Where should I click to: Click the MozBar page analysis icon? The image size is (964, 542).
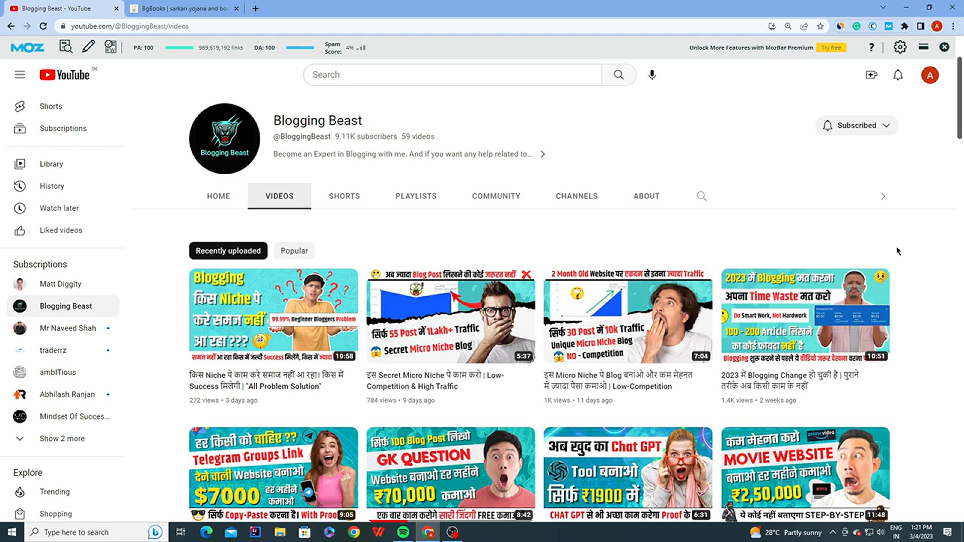tap(66, 47)
